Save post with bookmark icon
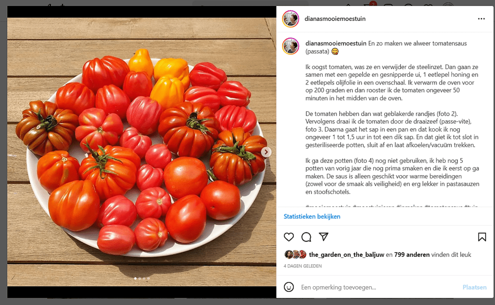The height and width of the screenshot is (305, 495). click(x=482, y=237)
